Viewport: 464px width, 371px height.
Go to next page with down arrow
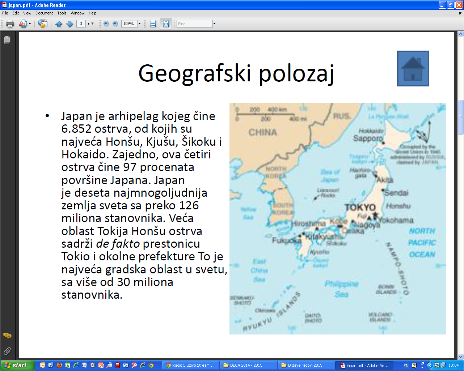coord(69,24)
